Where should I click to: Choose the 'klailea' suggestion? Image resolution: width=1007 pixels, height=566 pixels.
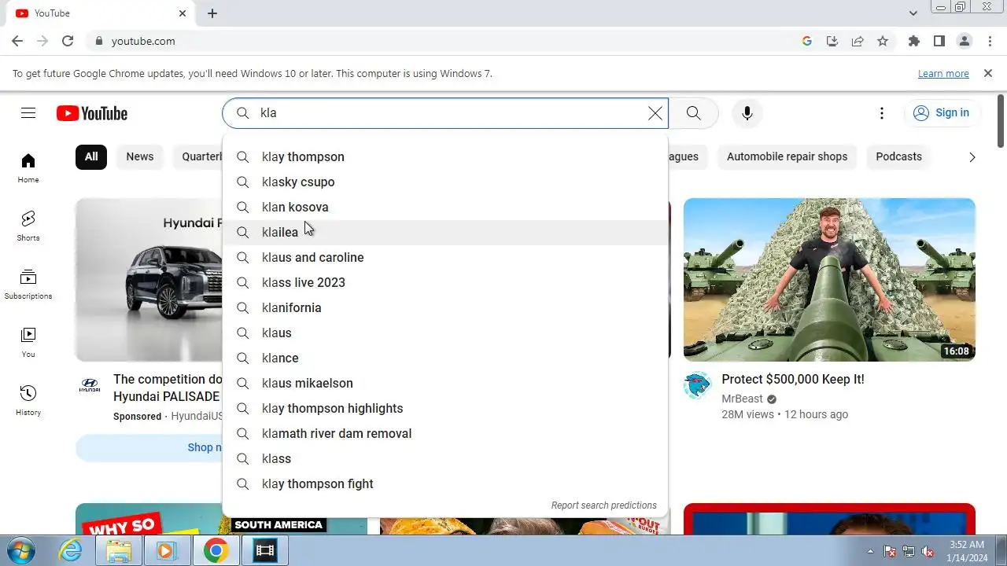445,232
